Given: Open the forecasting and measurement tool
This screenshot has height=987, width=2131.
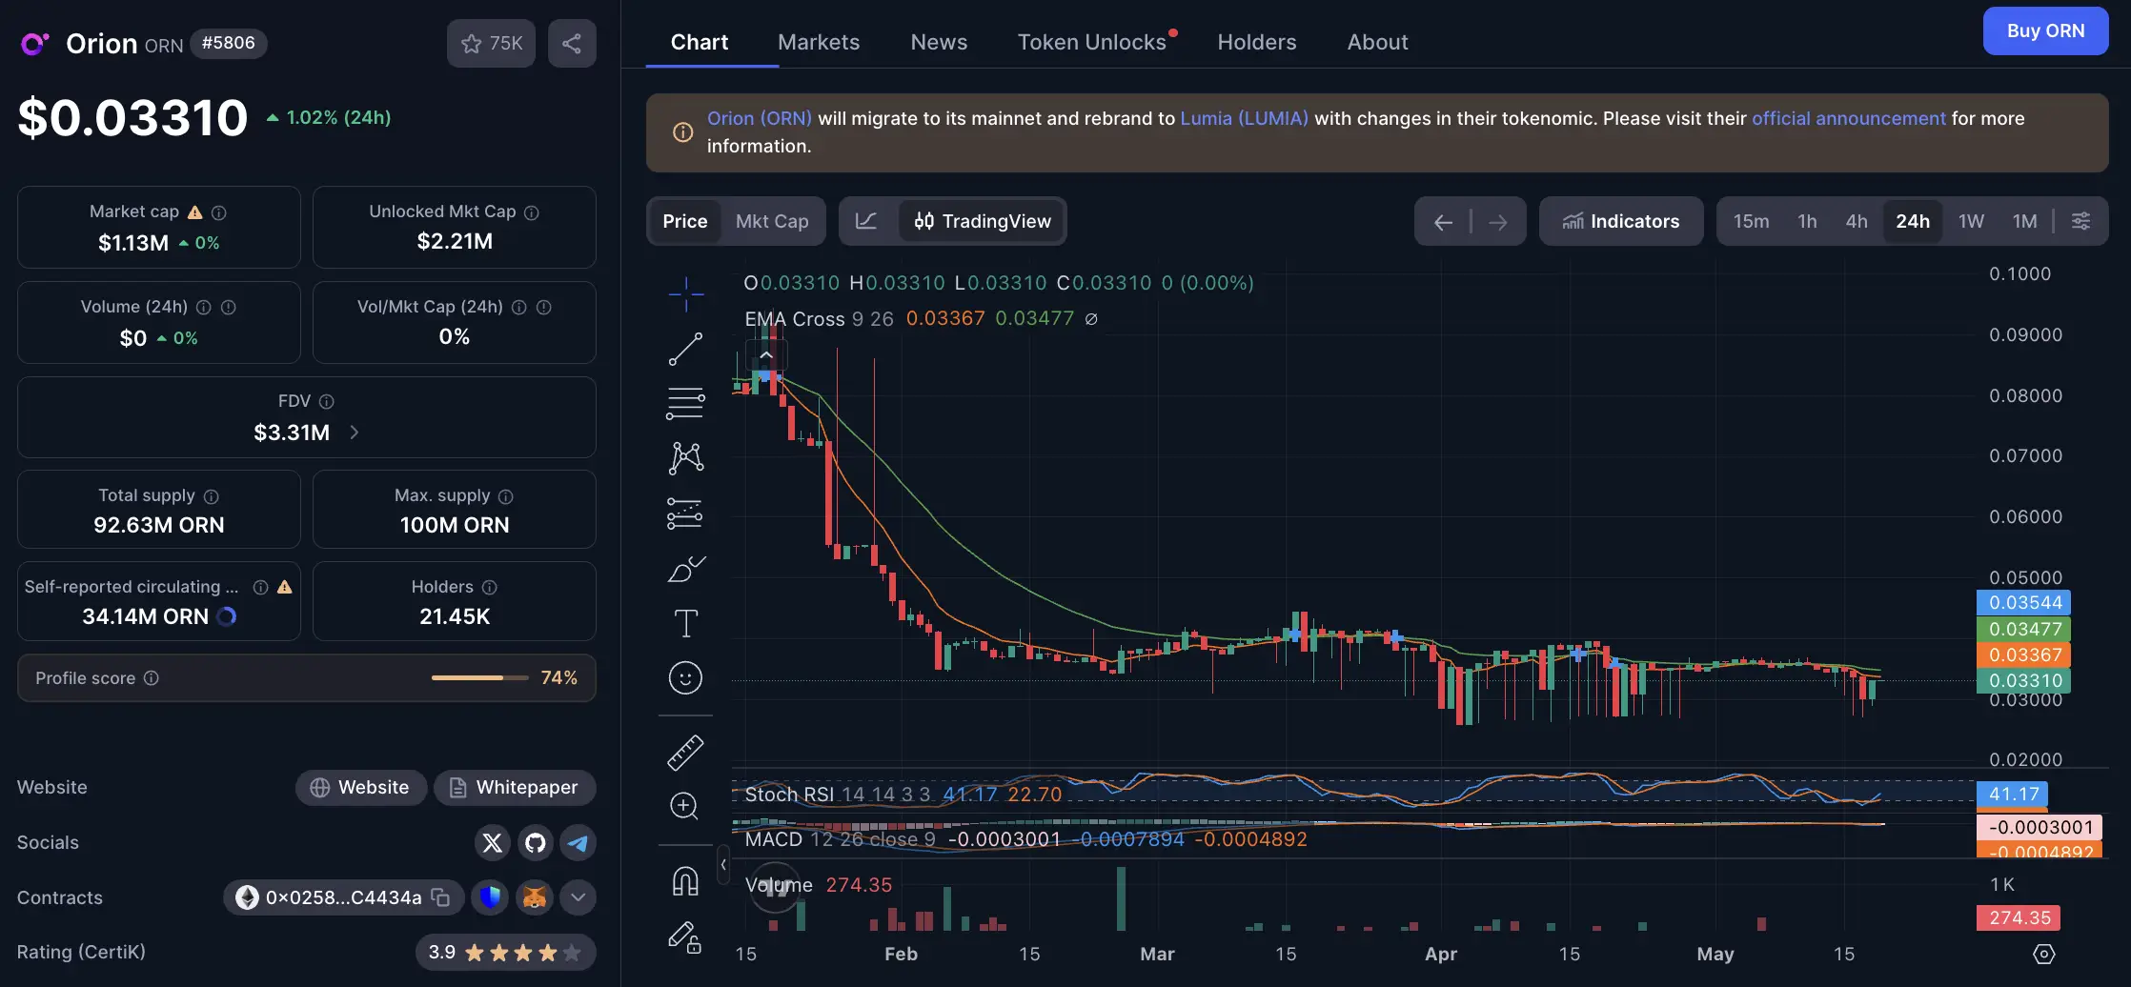Looking at the screenshot, I should 685,514.
